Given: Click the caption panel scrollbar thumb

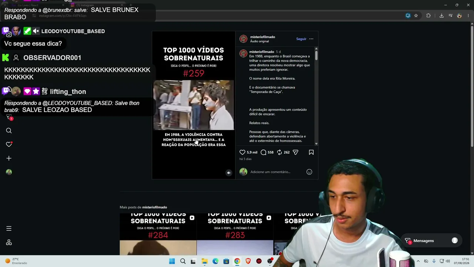Looking at the screenshot, I should pyautogui.click(x=316, y=55).
